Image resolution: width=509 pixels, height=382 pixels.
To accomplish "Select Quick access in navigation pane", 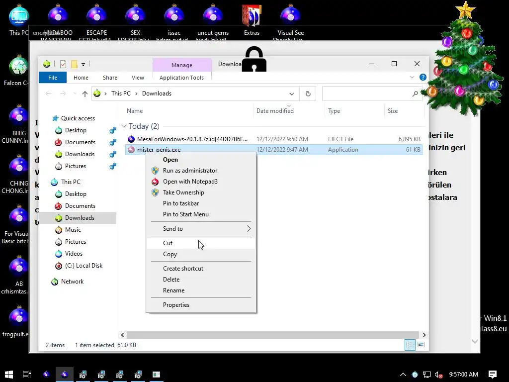I will (78, 118).
